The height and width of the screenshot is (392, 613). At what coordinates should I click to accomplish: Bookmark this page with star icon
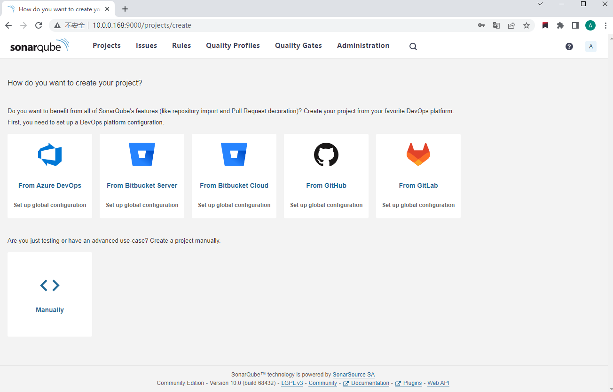(527, 25)
